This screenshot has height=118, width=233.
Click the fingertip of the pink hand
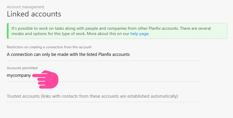click(34, 75)
